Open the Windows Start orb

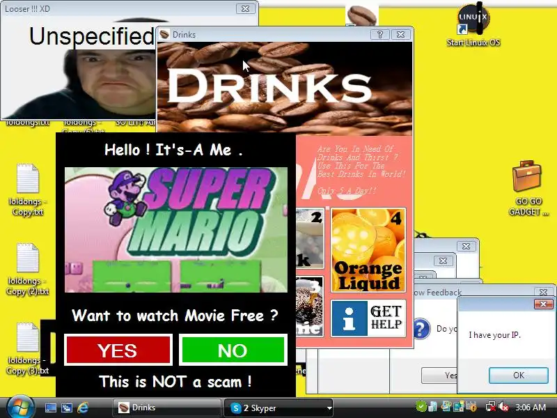20,408
